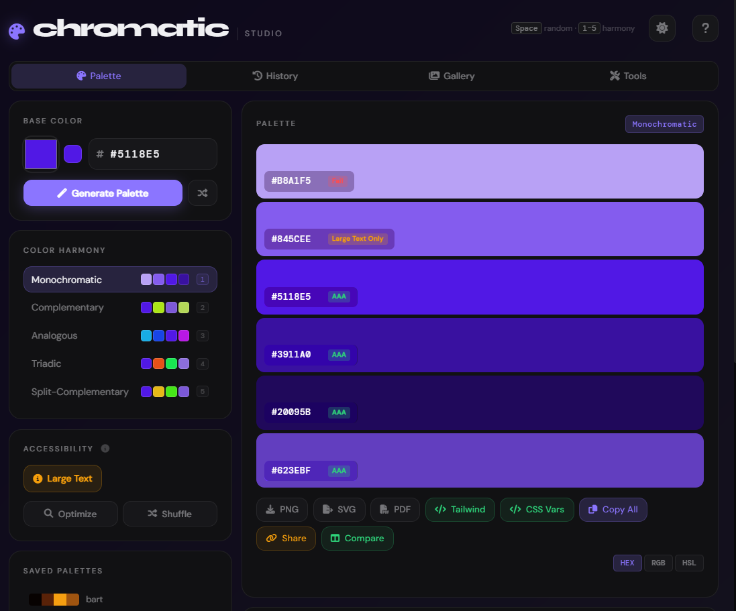Export the palette as SVG
The height and width of the screenshot is (611, 736).
[x=339, y=510]
